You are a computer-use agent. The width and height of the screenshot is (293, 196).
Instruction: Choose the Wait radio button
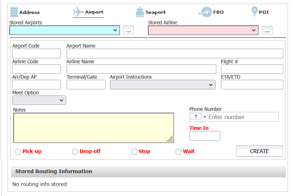(x=178, y=152)
